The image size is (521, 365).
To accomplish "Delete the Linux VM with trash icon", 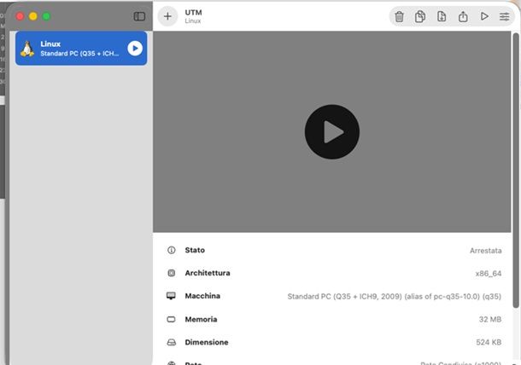I will click(x=399, y=16).
